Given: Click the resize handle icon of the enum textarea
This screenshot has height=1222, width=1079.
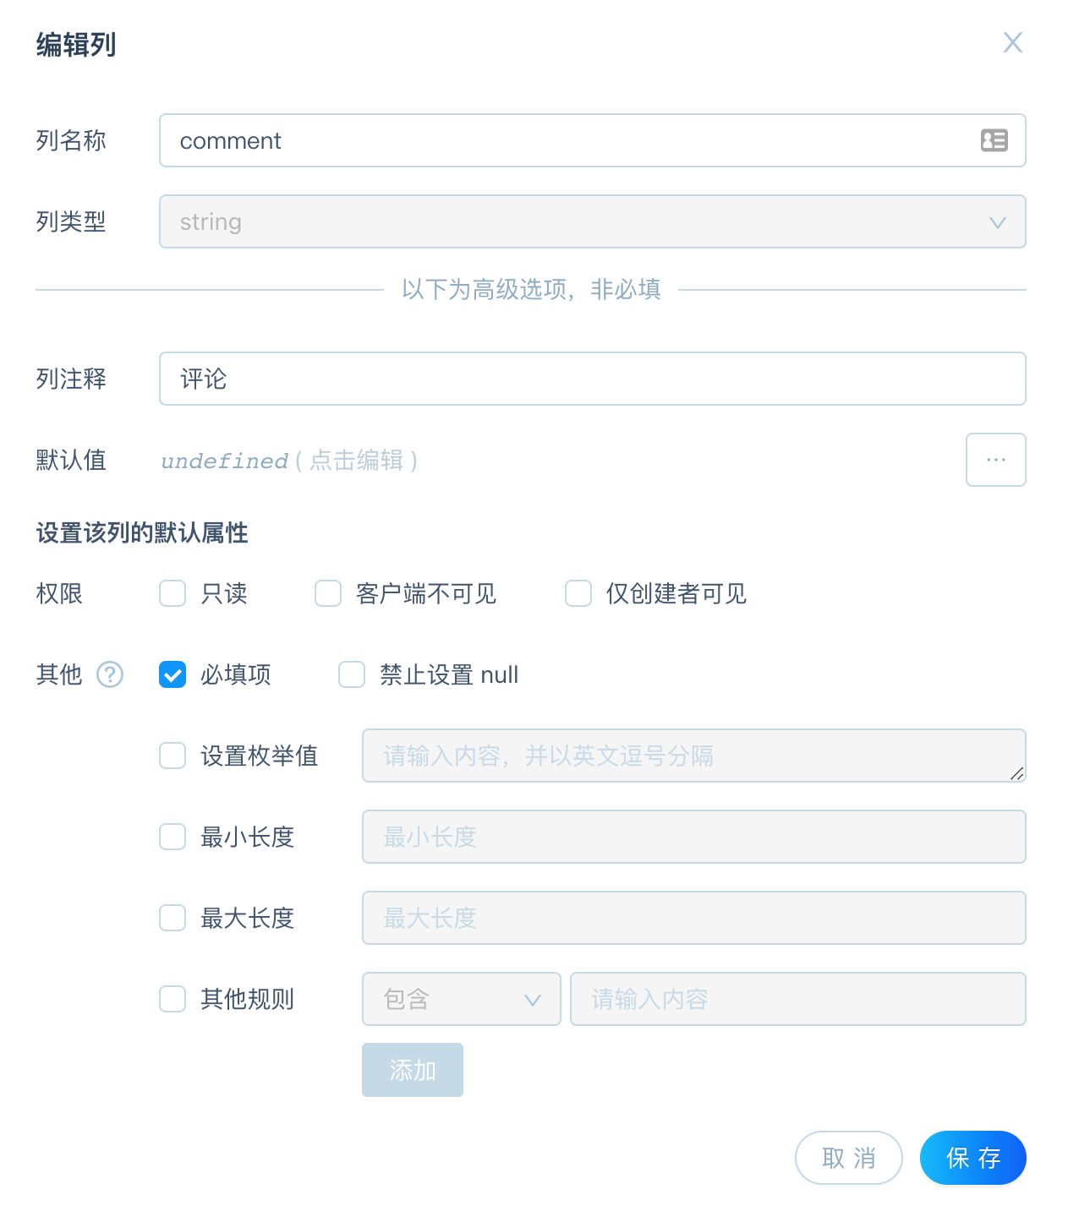Looking at the screenshot, I should point(1017,773).
